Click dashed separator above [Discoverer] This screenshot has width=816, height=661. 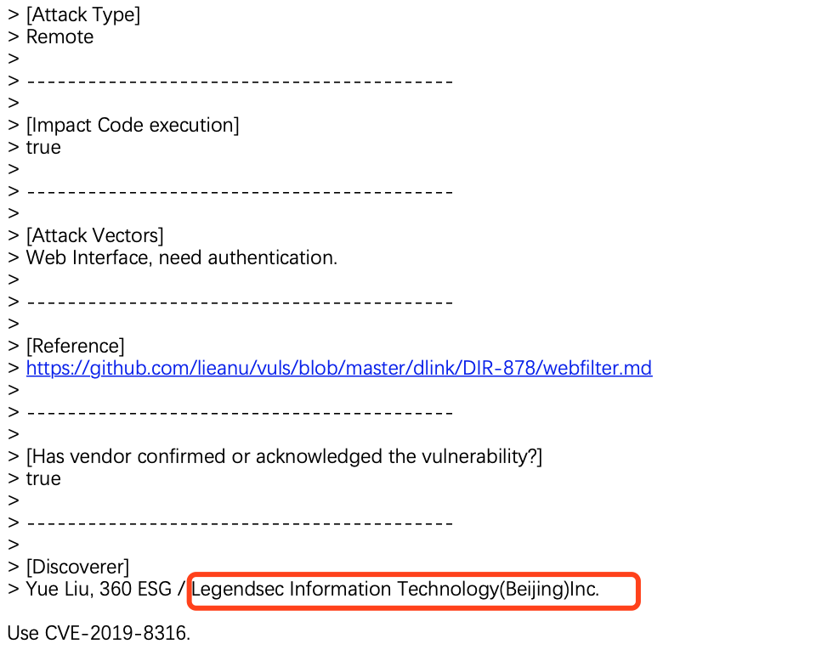[240, 523]
